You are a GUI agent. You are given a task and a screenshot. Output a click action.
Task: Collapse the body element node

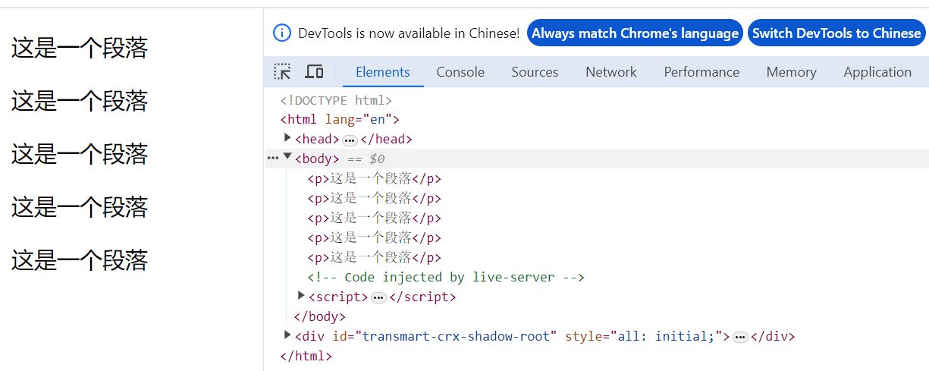pos(288,158)
